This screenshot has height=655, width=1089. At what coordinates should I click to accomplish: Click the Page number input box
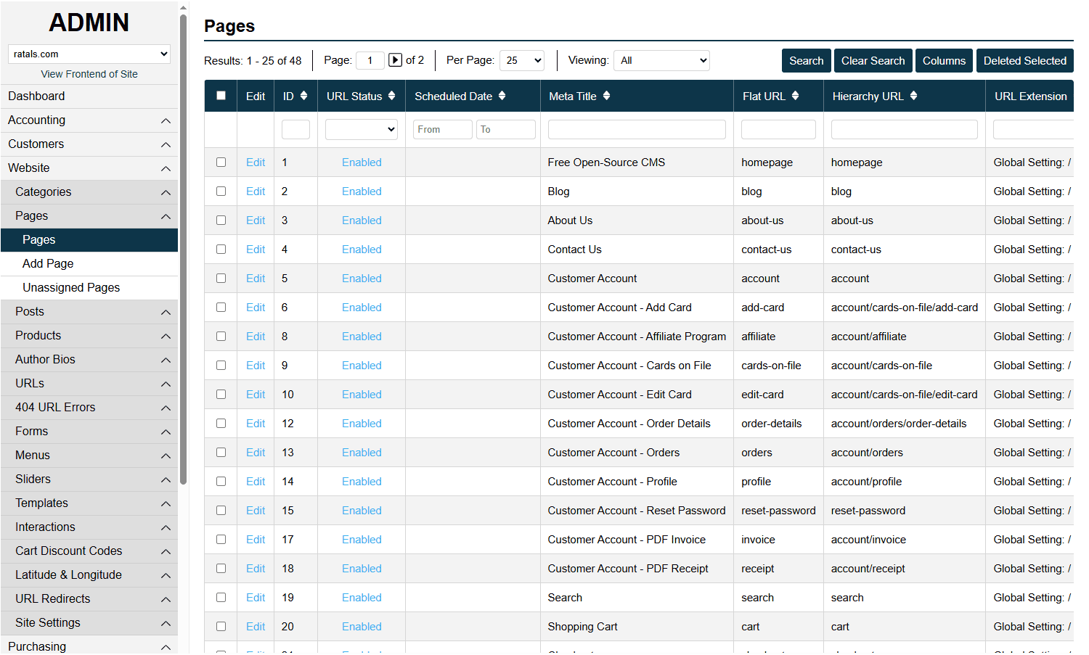(x=370, y=60)
